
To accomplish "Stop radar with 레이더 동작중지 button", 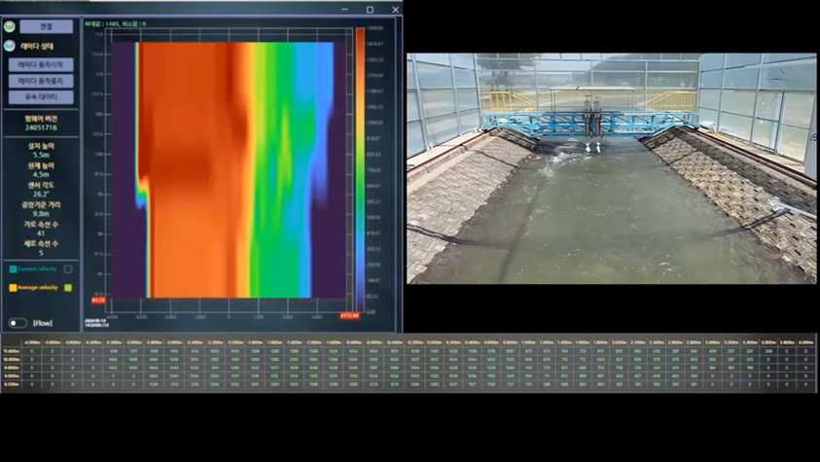I will [41, 81].
